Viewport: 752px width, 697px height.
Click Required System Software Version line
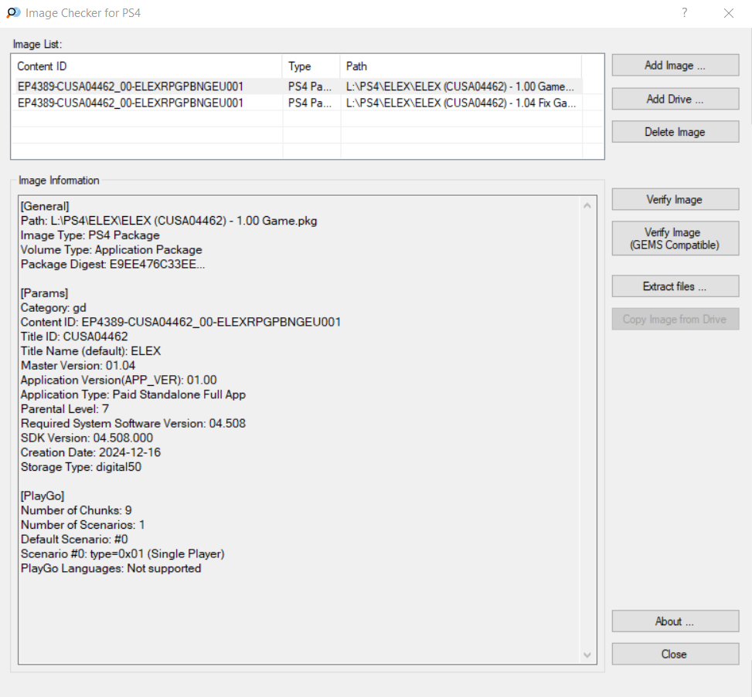pyautogui.click(x=134, y=424)
